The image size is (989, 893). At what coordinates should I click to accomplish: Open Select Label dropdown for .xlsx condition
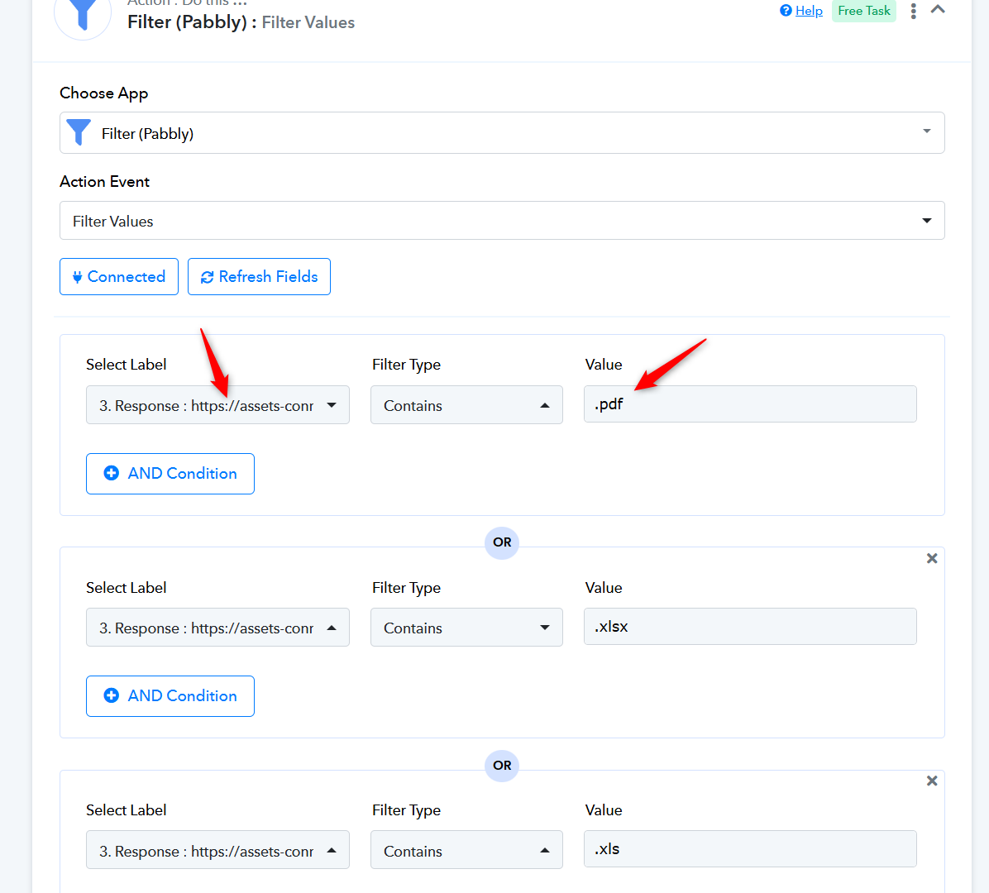point(217,628)
